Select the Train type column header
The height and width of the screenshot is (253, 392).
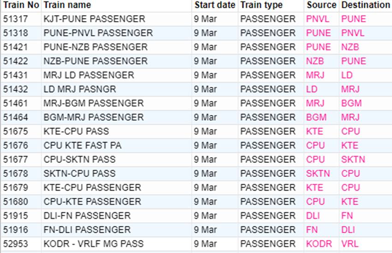261,5
